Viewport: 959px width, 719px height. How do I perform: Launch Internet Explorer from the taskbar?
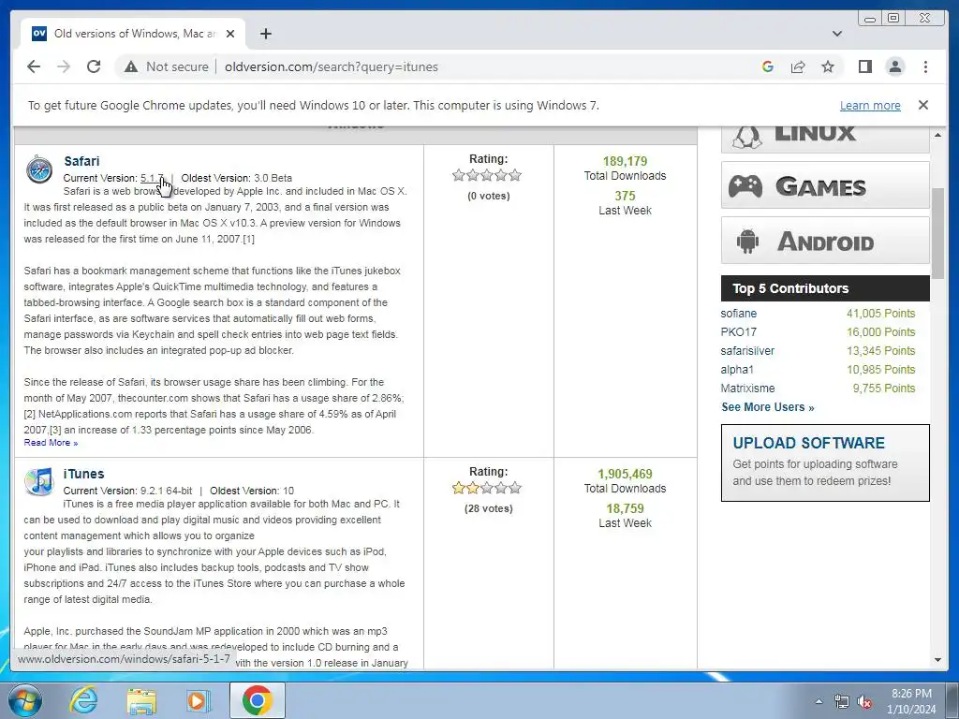coord(83,700)
